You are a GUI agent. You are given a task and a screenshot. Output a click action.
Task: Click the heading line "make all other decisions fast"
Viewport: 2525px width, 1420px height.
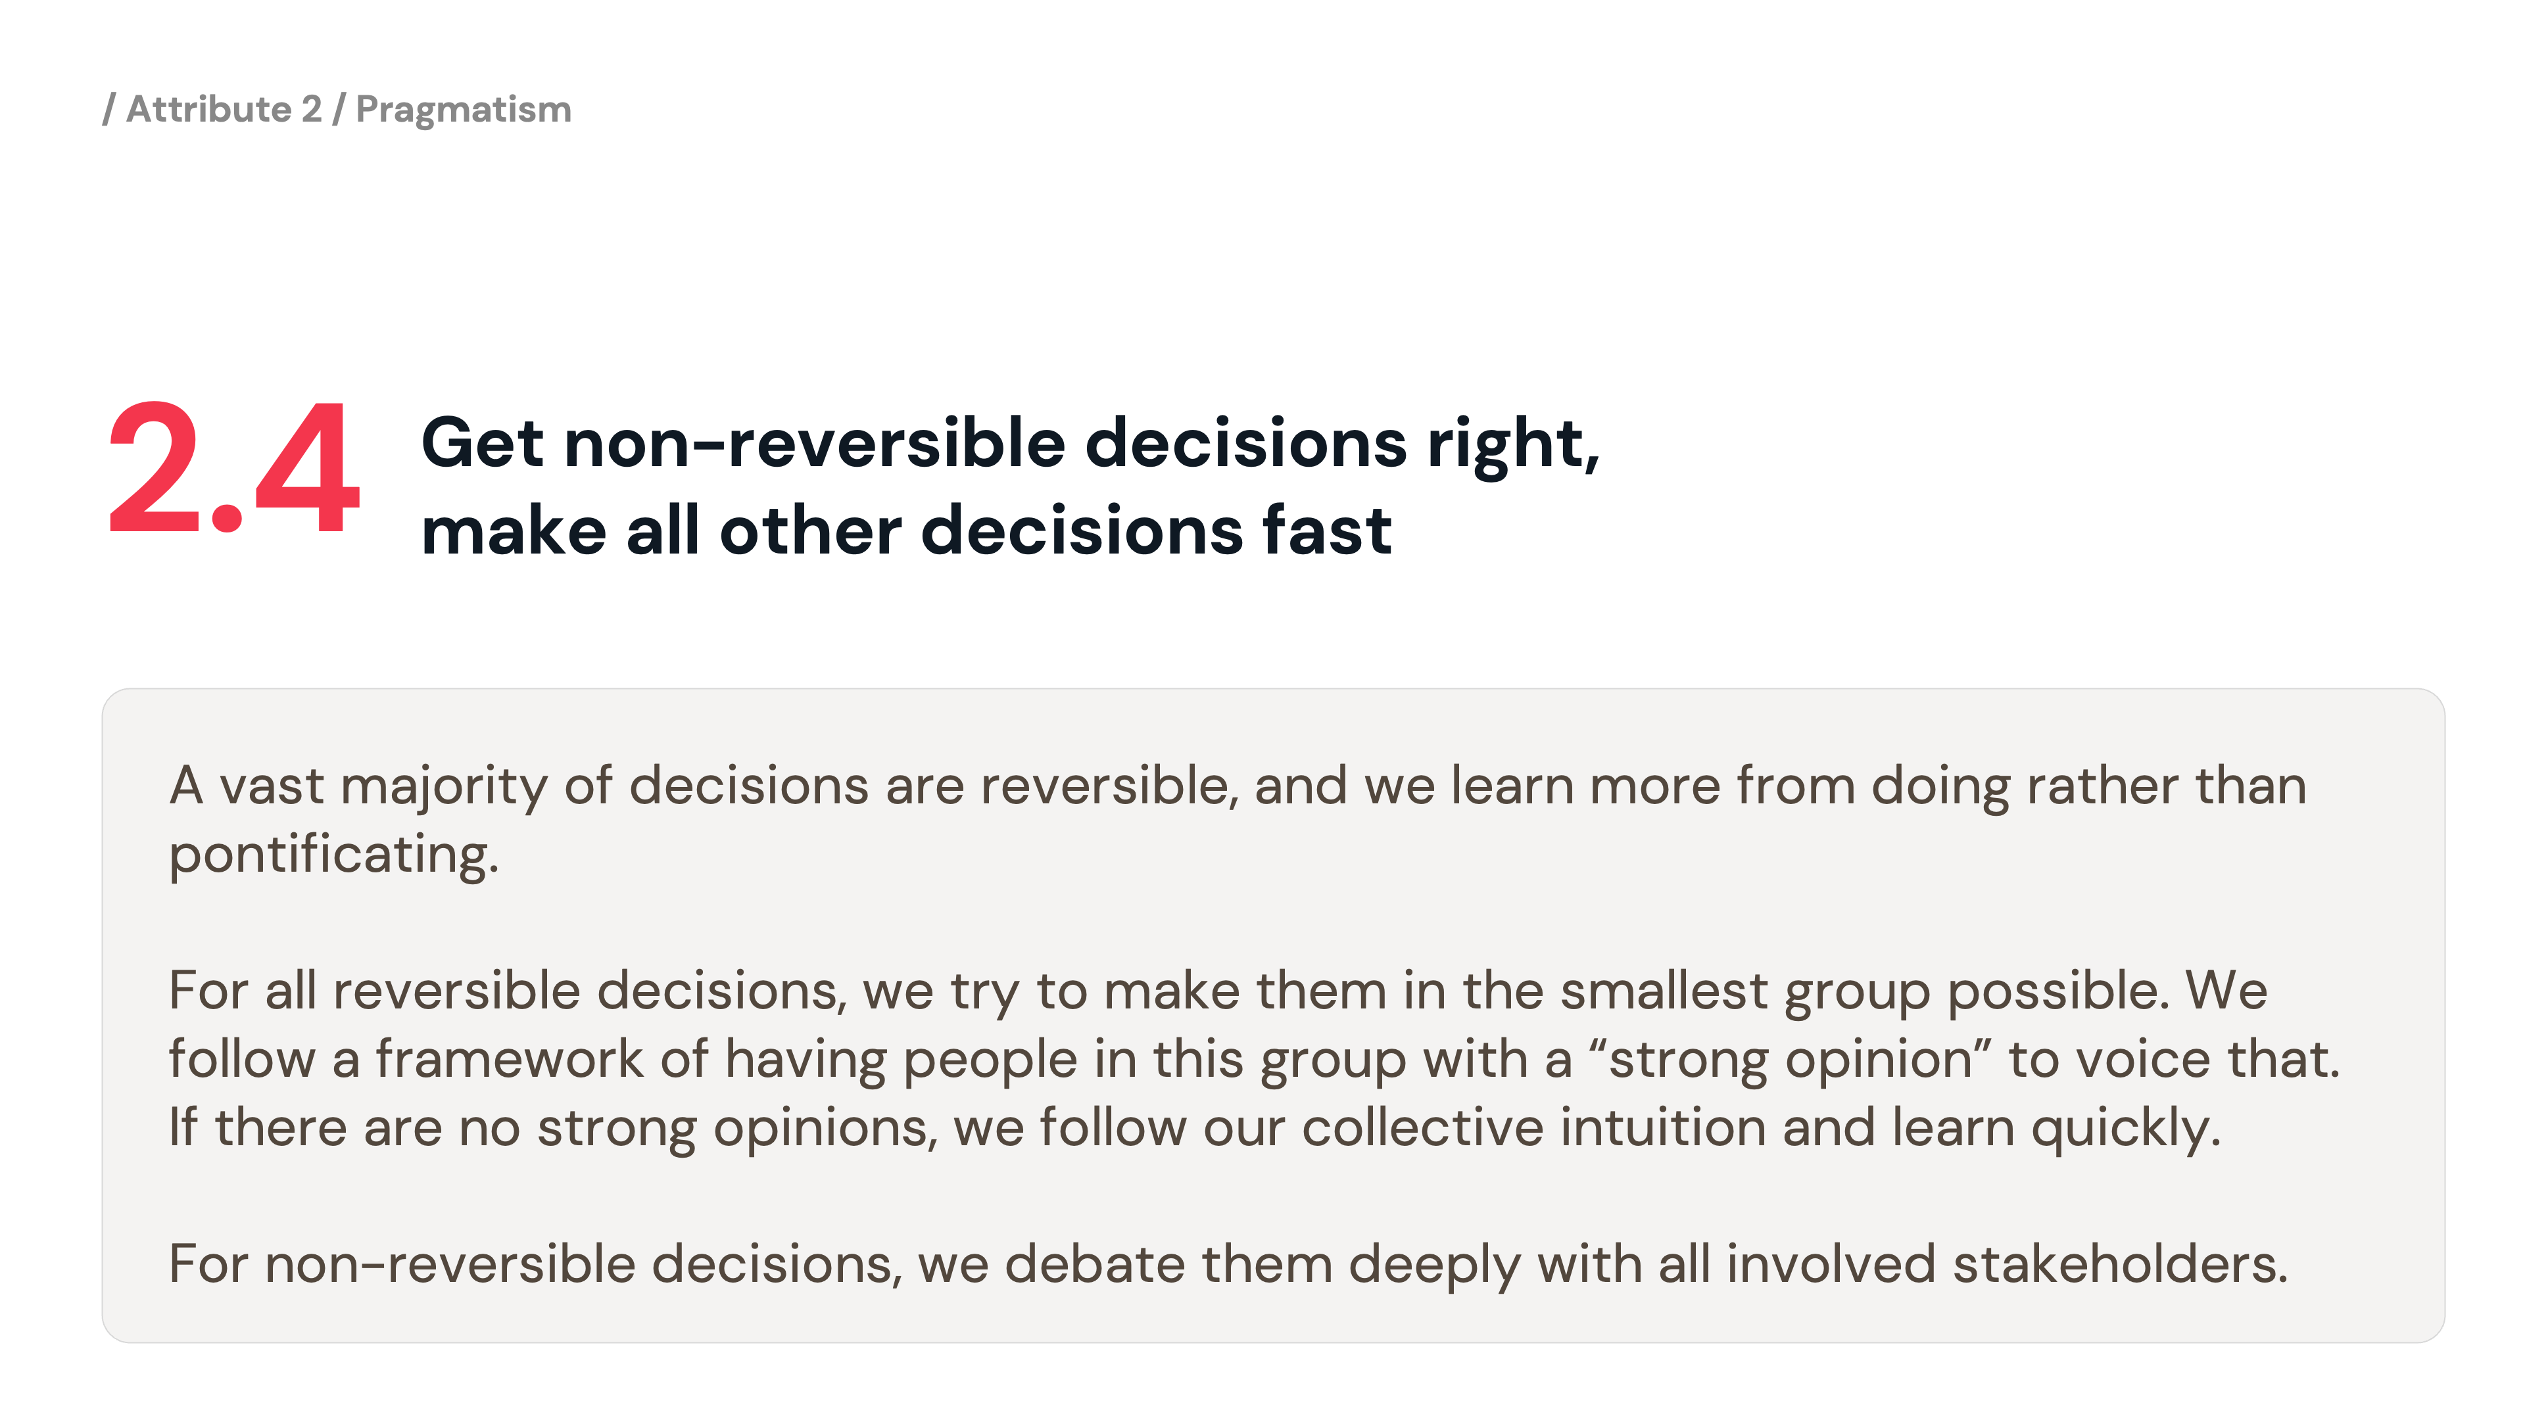(905, 531)
